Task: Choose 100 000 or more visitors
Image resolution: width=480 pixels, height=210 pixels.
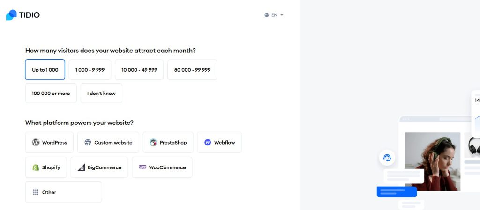Action: [x=51, y=94]
